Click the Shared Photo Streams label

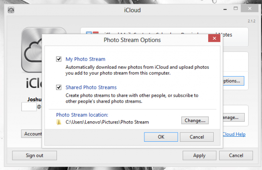91,88
